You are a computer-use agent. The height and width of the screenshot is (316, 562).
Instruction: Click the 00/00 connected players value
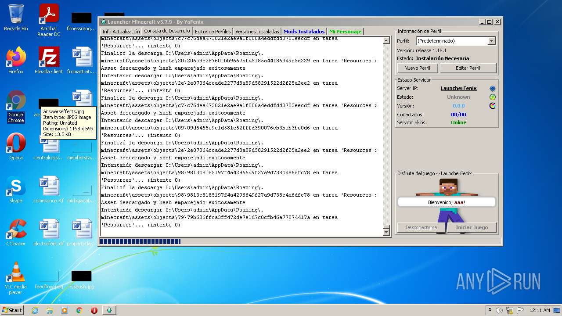[x=458, y=115]
